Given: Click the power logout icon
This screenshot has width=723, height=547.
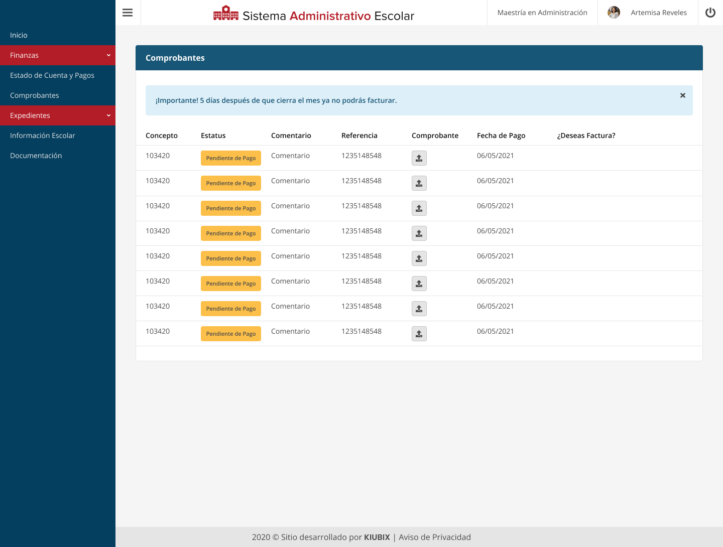Looking at the screenshot, I should click(x=710, y=13).
